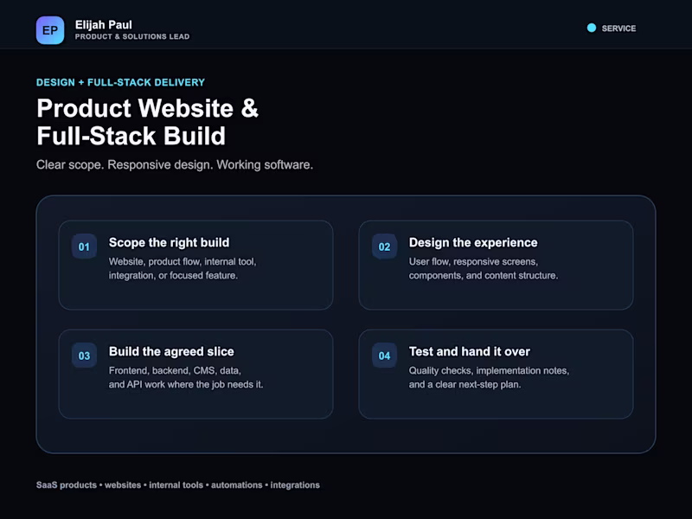Screen dimensions: 692x519
Task: Click the Product Website & Full-Stack Build heading
Action: [x=147, y=122]
